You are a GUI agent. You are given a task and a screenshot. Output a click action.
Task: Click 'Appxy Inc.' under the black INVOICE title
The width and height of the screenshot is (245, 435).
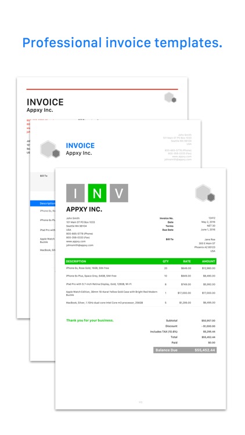point(39,110)
